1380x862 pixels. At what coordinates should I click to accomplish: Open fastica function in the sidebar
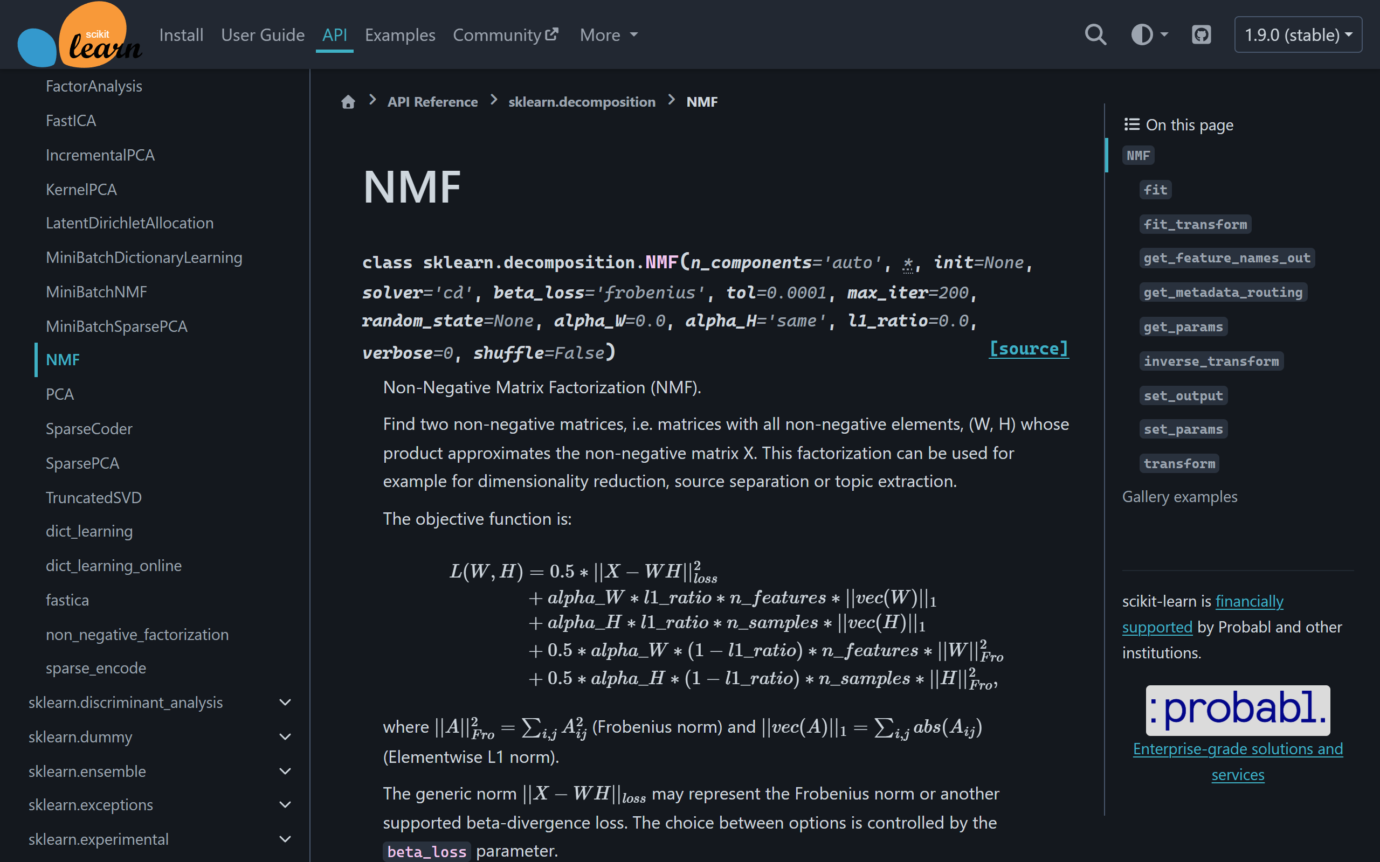point(67,600)
